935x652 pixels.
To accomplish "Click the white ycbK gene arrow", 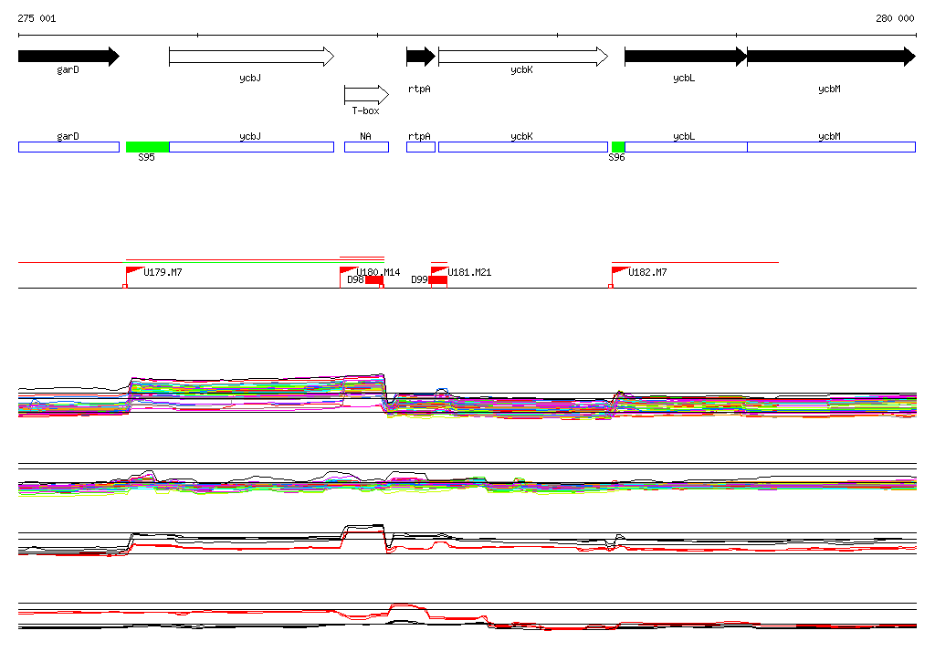I will click(x=523, y=57).
